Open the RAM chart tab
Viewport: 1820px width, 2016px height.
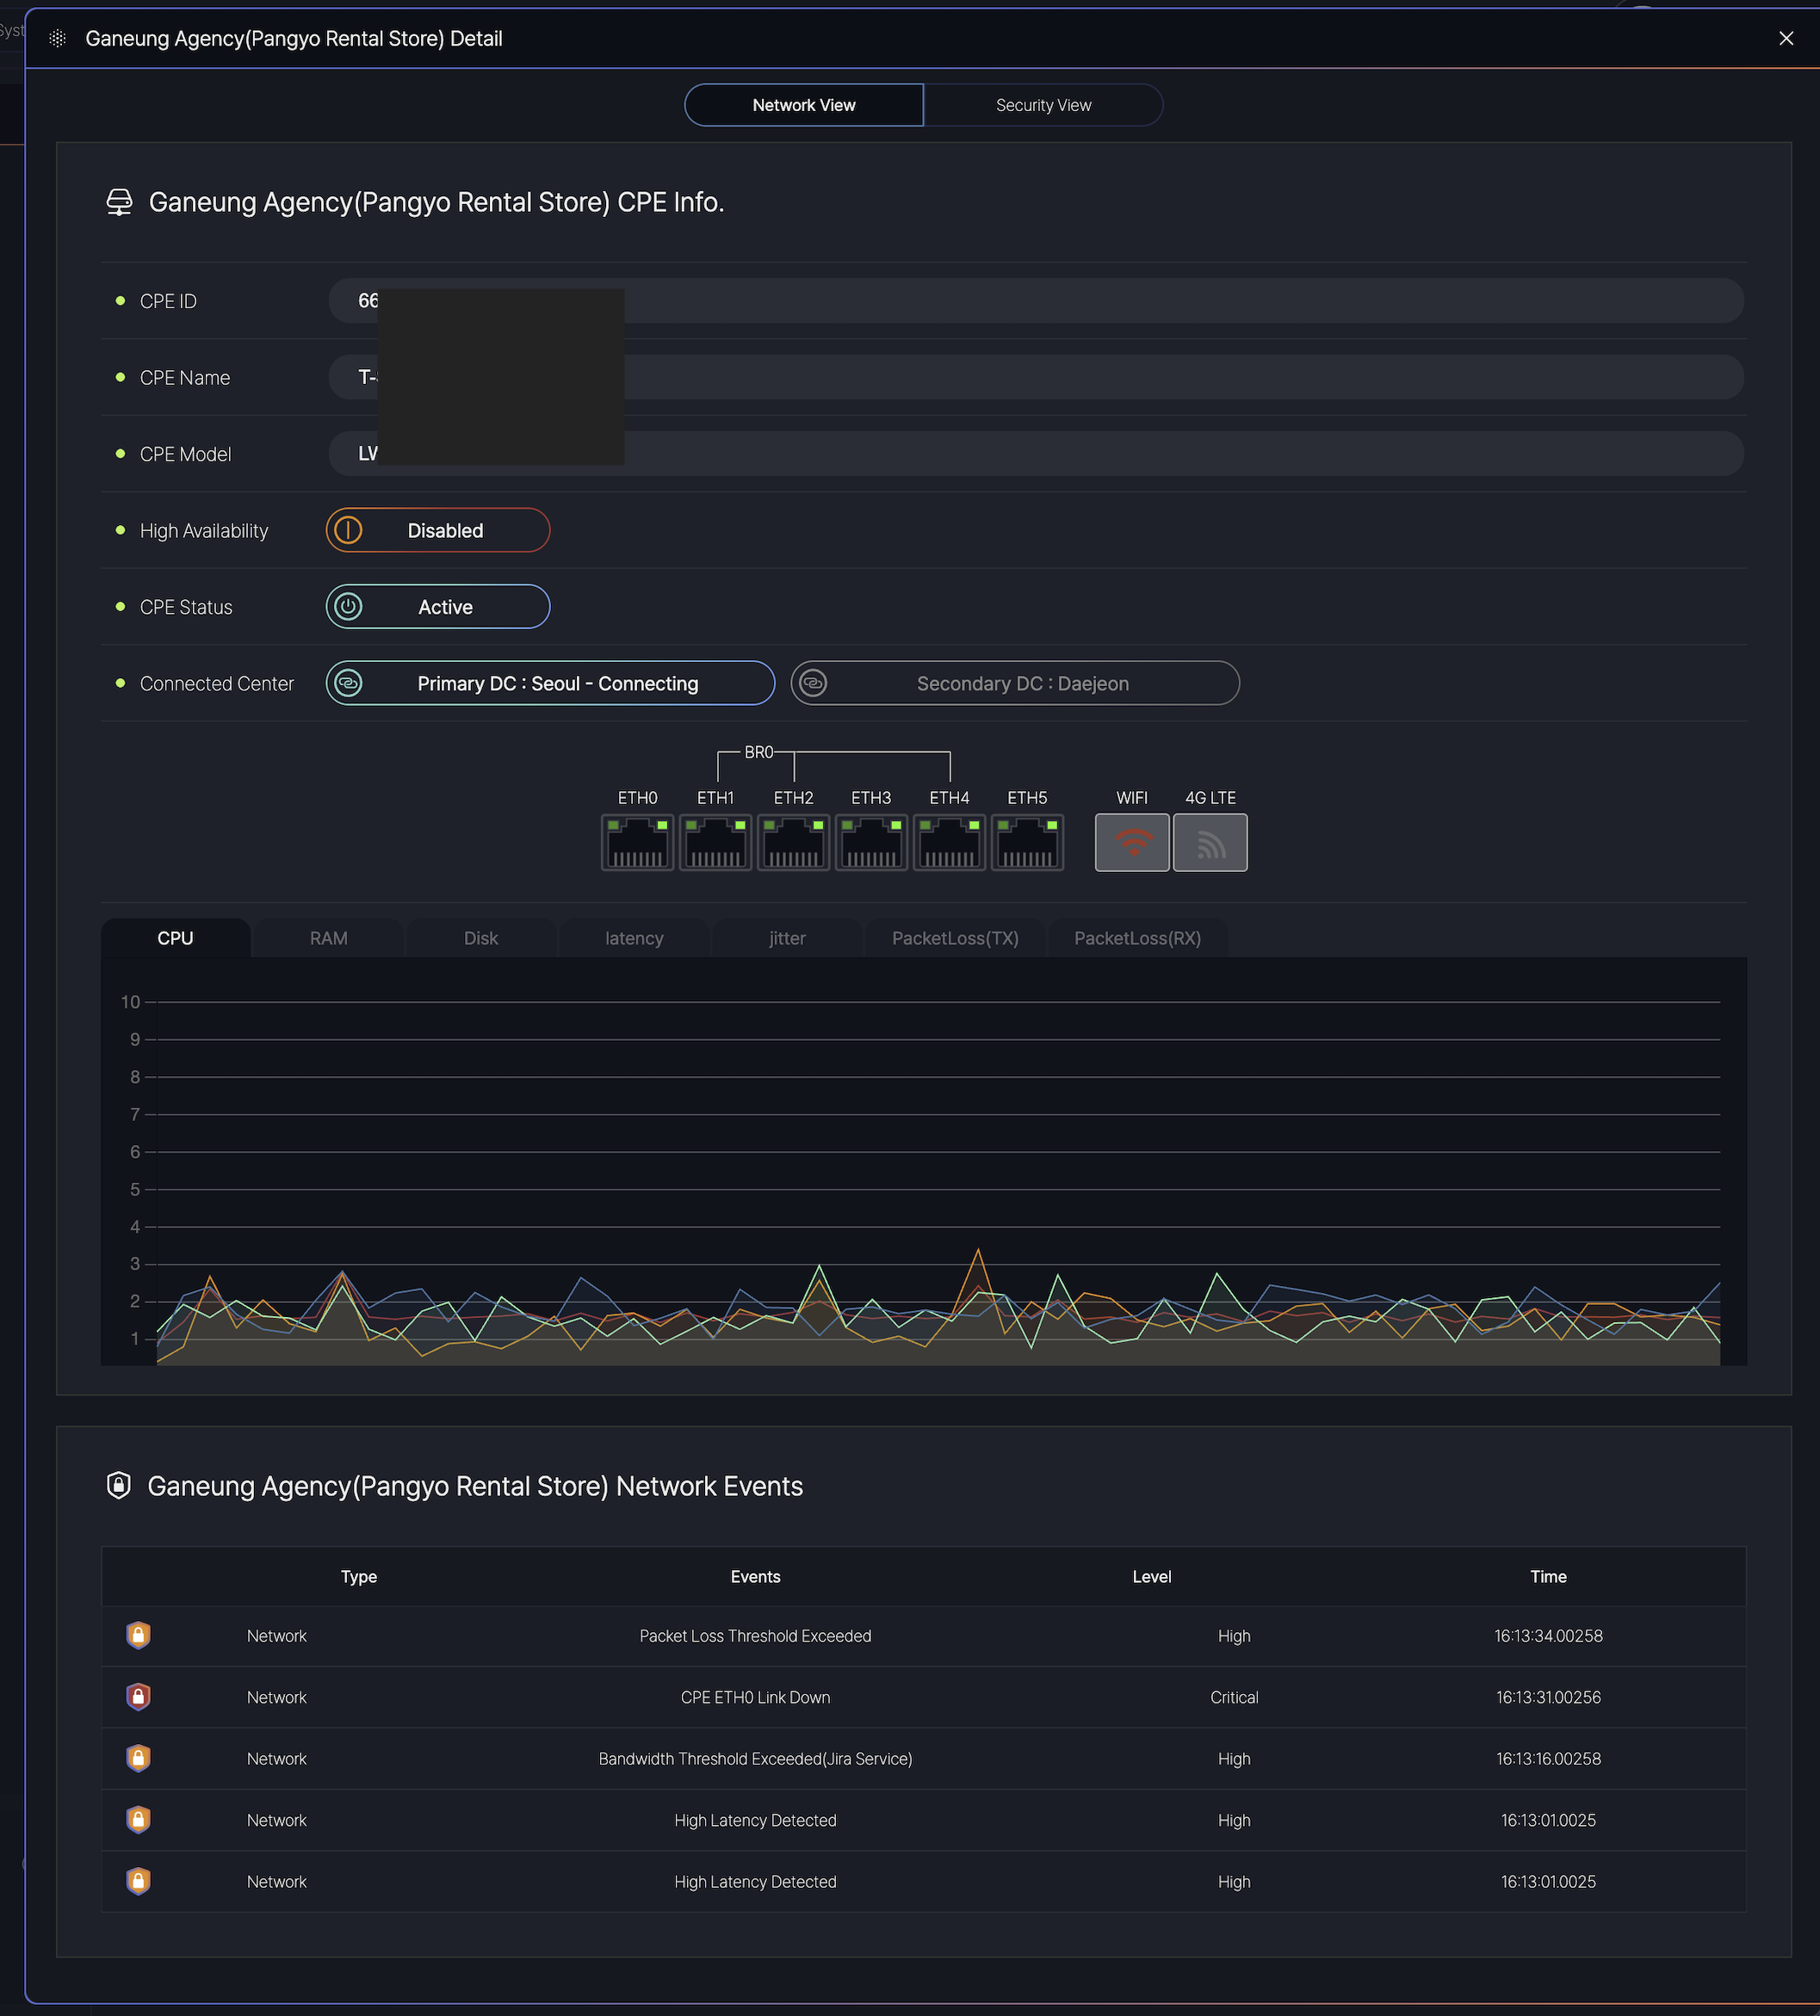point(328,938)
